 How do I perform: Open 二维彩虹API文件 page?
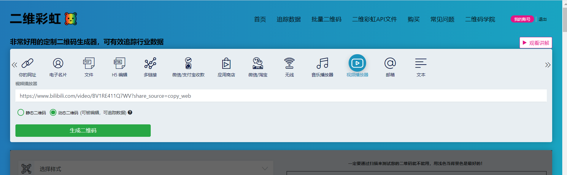[374, 19]
